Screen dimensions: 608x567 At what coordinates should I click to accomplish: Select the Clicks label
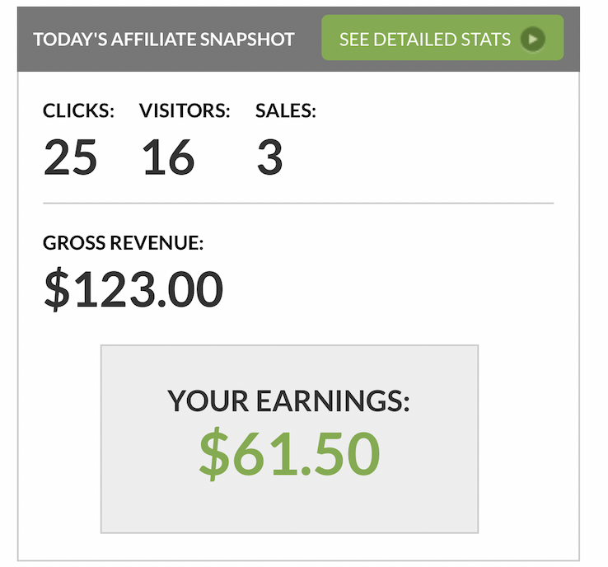point(79,111)
